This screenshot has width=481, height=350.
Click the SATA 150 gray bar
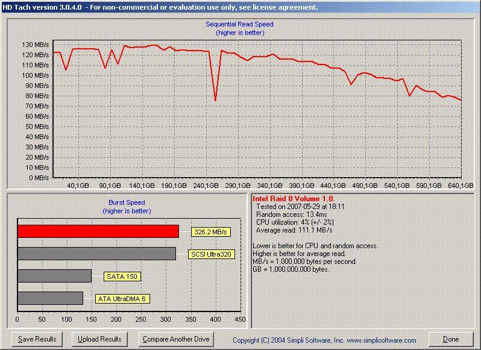click(x=55, y=276)
